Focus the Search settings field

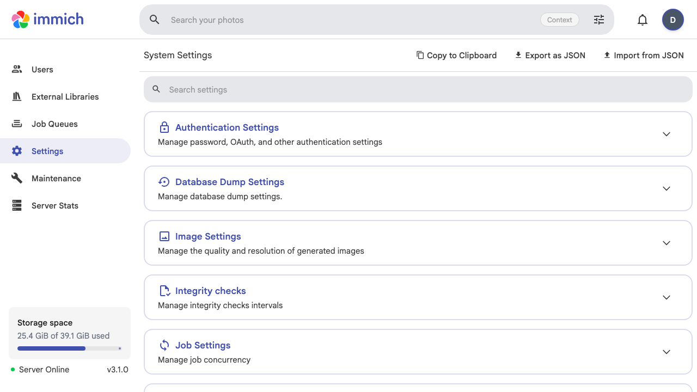coord(418,89)
